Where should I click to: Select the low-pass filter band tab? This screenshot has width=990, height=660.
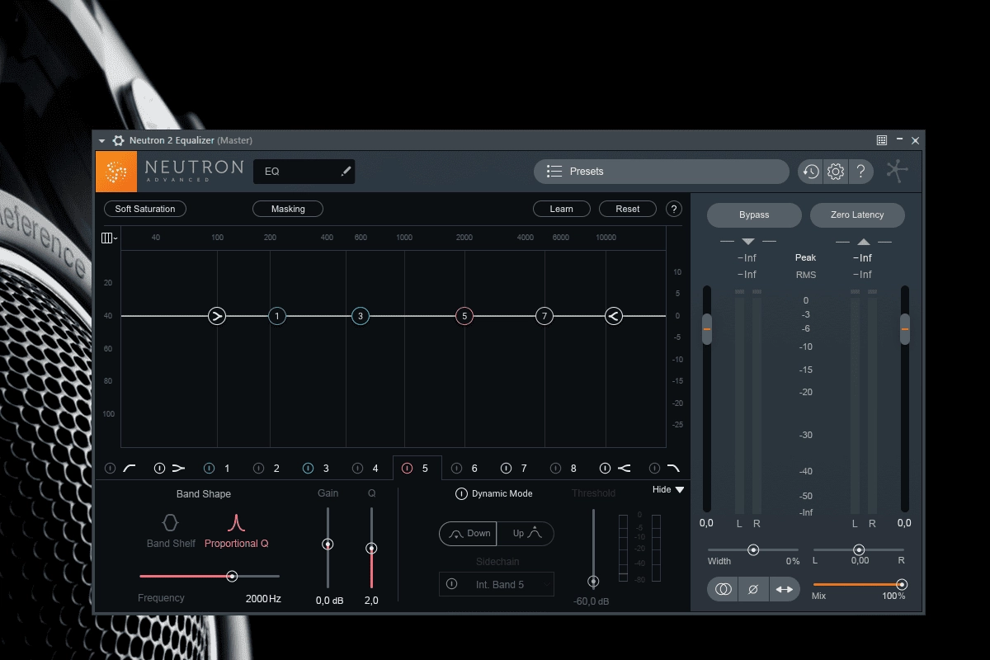[x=673, y=469]
